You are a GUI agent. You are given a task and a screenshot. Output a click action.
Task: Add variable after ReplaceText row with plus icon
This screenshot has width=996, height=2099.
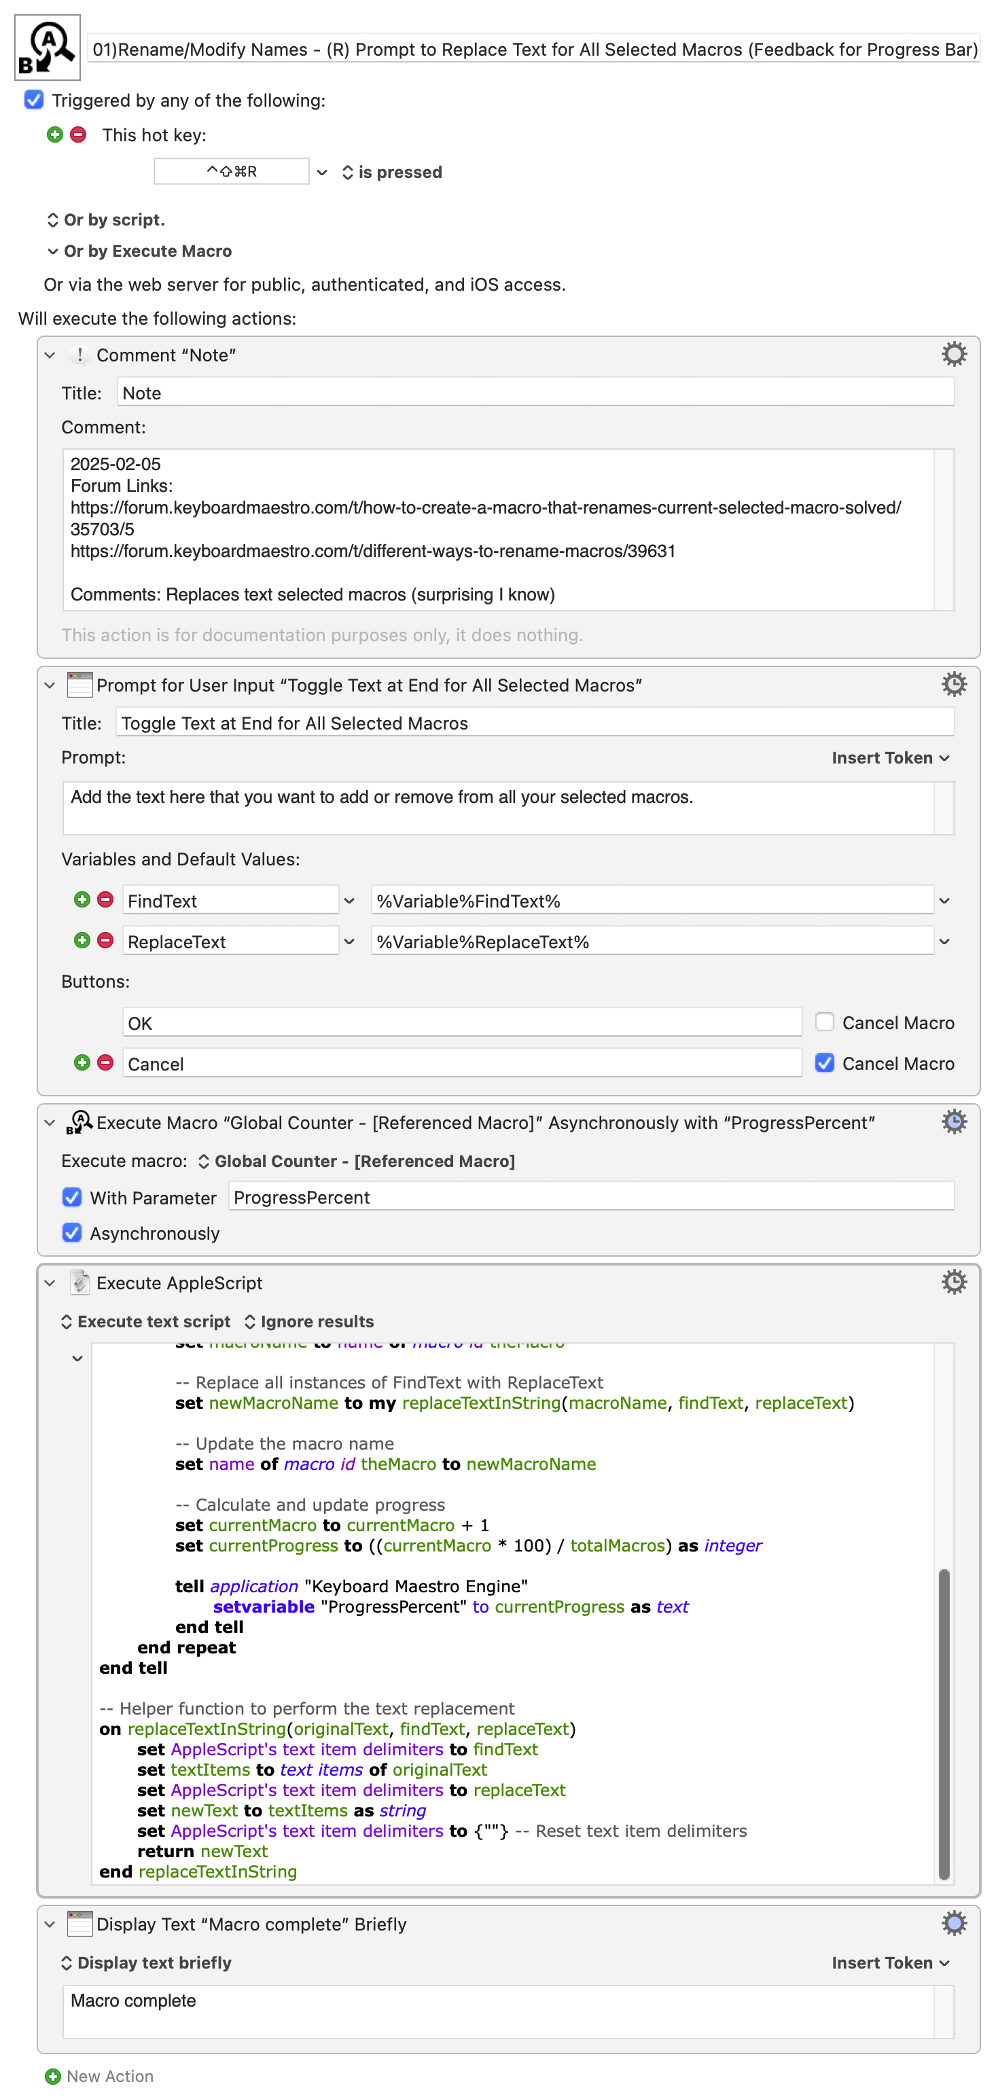[82, 940]
